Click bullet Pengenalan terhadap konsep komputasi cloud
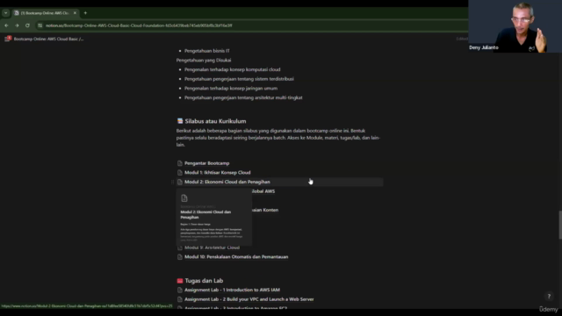 (x=232, y=69)
